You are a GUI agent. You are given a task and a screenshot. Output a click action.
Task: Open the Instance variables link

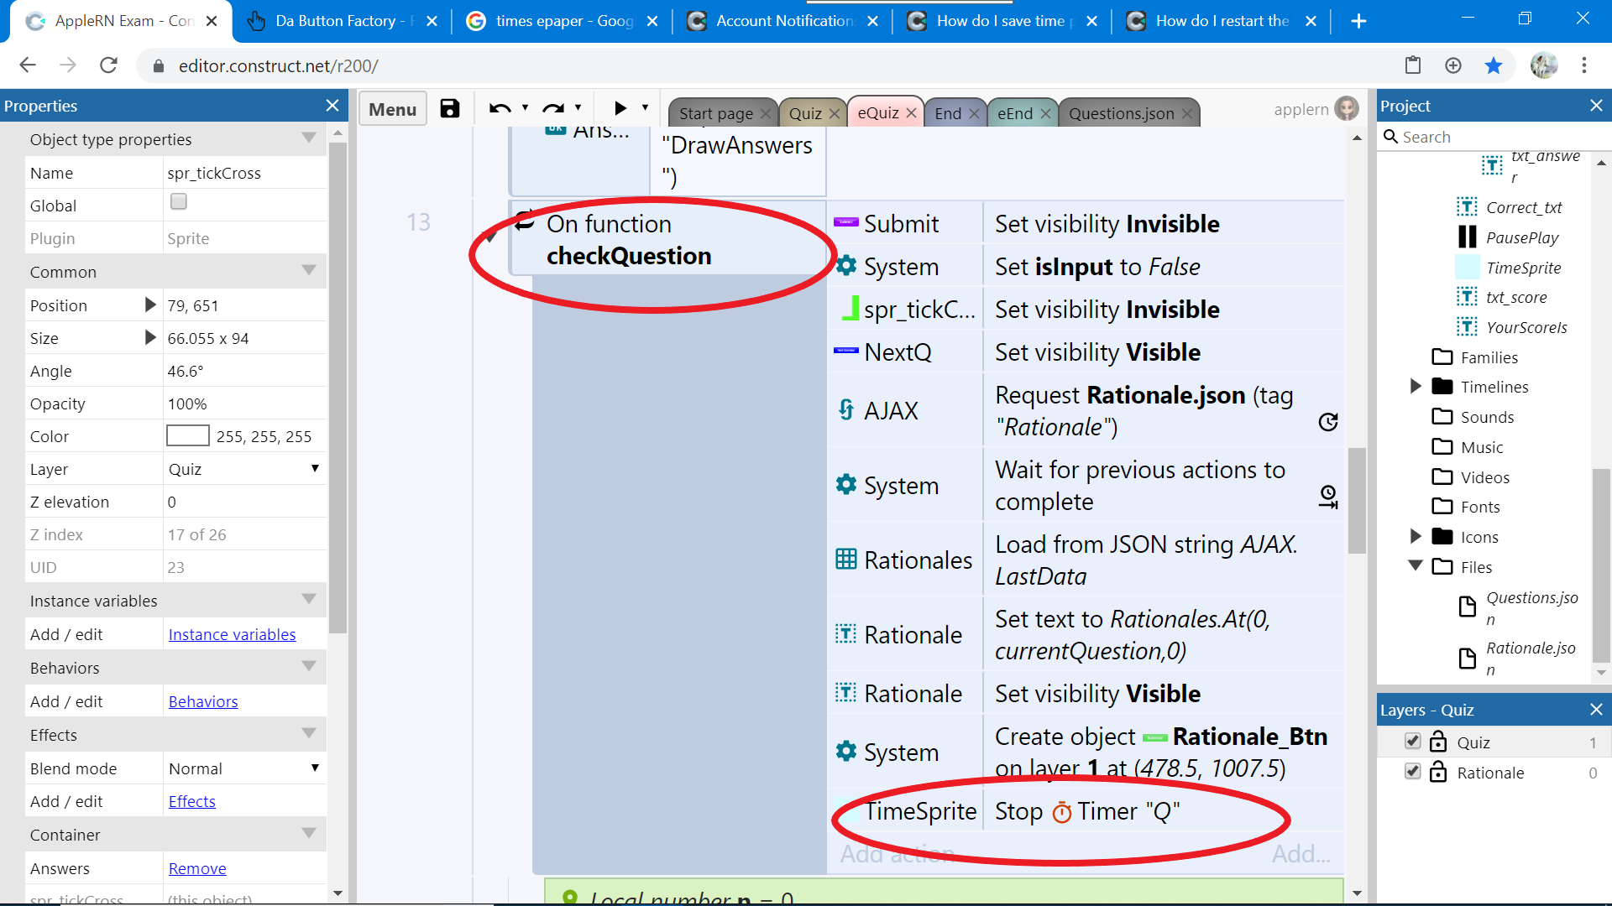[x=232, y=635]
